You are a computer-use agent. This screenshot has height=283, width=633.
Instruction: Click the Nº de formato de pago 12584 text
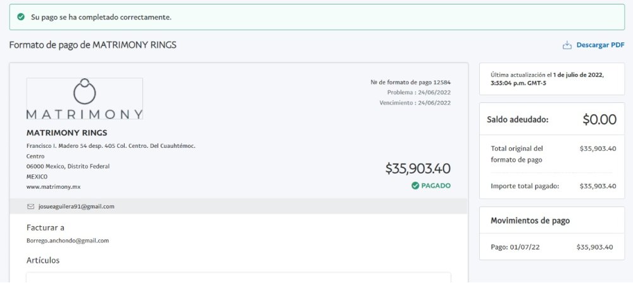point(411,82)
